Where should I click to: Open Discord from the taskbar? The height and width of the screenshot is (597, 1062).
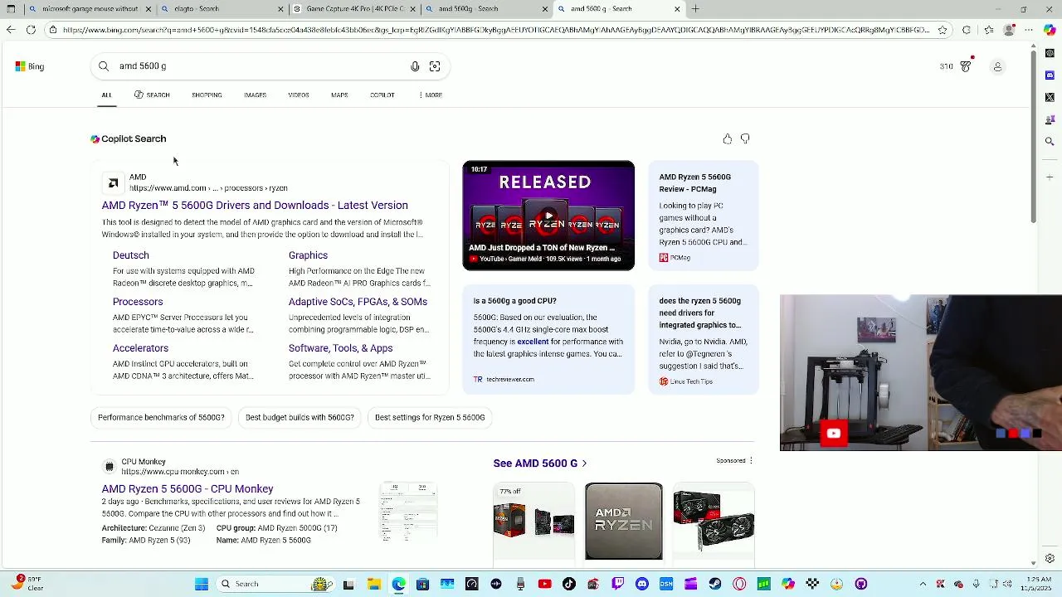click(x=642, y=584)
